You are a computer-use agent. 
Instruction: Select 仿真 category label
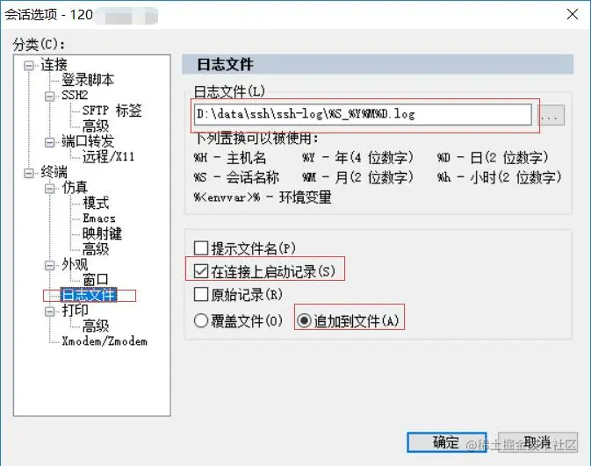(75, 188)
